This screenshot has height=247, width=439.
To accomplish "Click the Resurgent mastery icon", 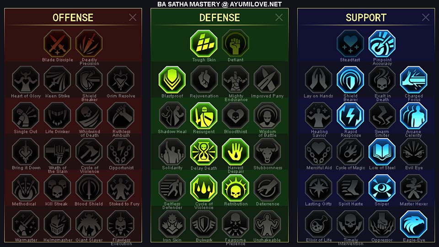I will 204,116.
